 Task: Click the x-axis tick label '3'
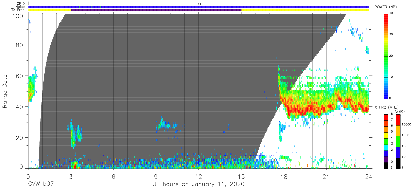point(71,177)
